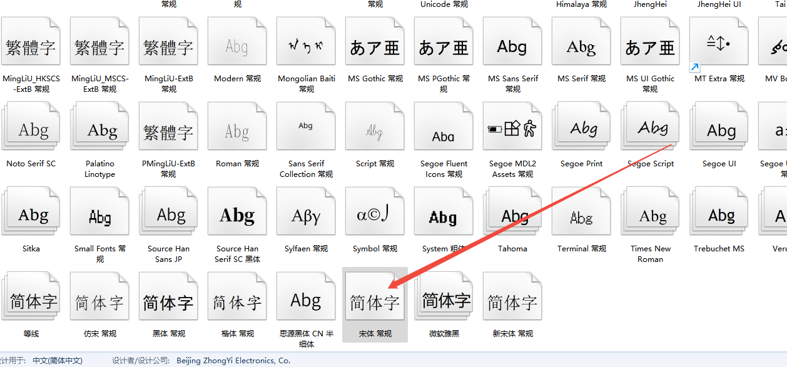This screenshot has width=787, height=367.
Task: Select the 黑体 常规 font icon
Action: (169, 296)
